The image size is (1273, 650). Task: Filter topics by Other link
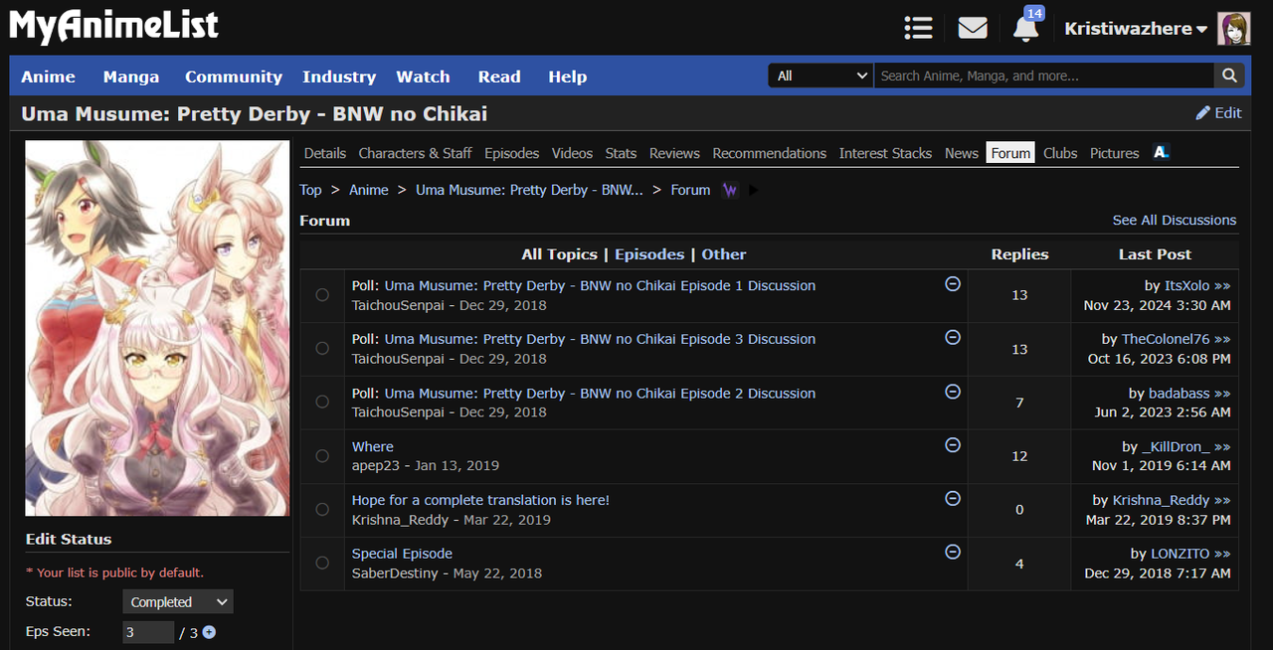tap(724, 254)
